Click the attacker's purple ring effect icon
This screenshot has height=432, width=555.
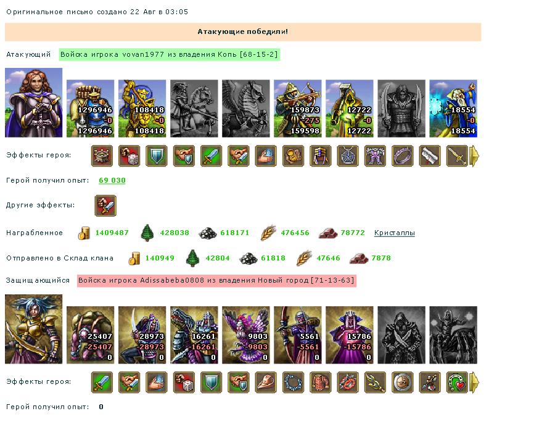[x=403, y=156]
